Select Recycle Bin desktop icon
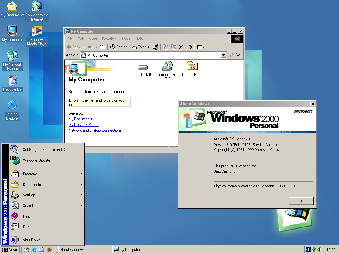The image size is (339, 254). pos(12,83)
